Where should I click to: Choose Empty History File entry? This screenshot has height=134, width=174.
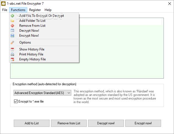tap(44, 59)
